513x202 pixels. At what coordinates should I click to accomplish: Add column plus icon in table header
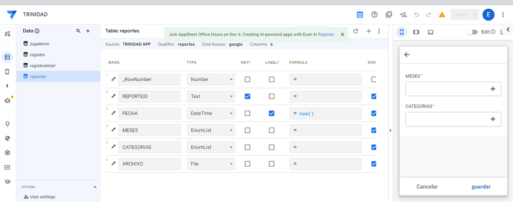coord(369,31)
